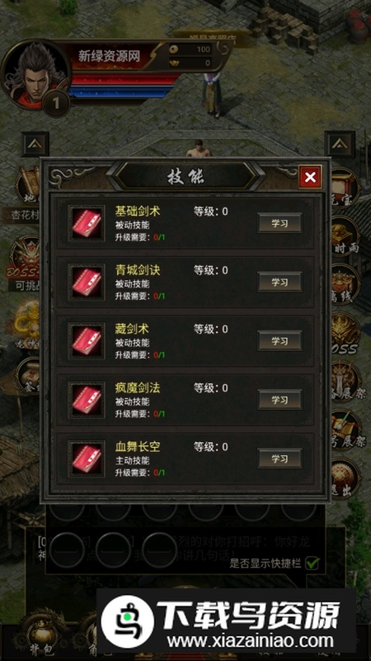Close the 技能 skills panel
This screenshot has width=371, height=661.
coord(310,177)
